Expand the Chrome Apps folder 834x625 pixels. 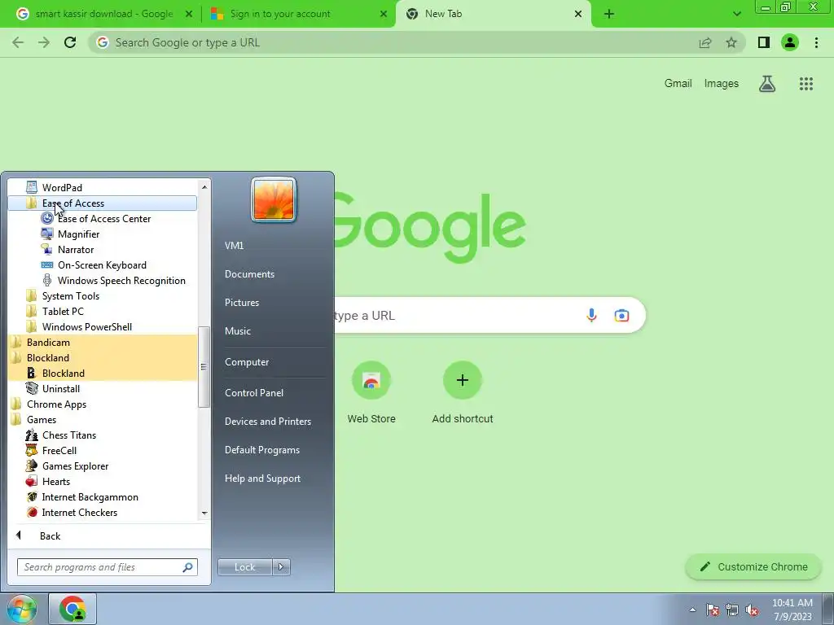(x=56, y=404)
